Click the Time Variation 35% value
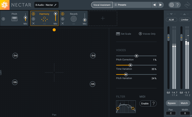The height and width of the screenshot is (117, 192). 154,69
